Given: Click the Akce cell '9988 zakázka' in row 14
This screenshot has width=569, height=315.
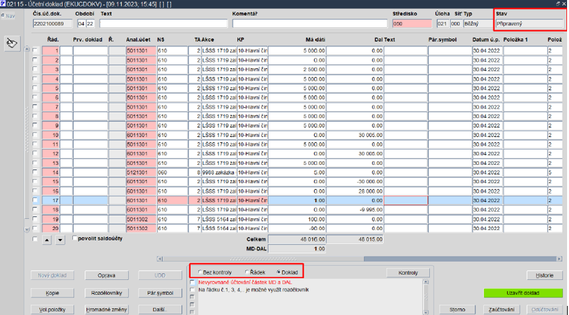Looking at the screenshot, I should point(218,172).
